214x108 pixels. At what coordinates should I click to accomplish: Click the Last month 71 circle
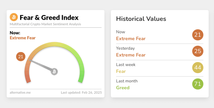click(x=198, y=84)
